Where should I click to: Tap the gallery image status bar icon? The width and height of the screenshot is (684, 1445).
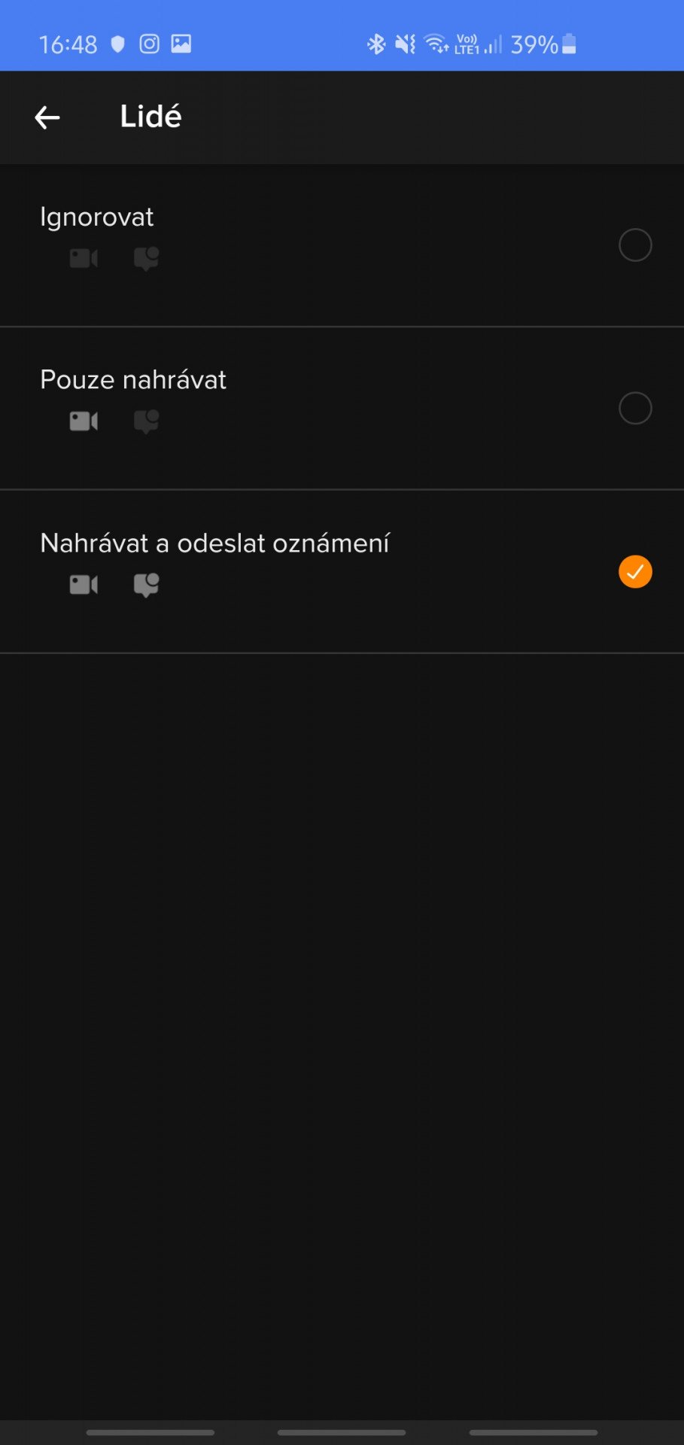click(181, 44)
